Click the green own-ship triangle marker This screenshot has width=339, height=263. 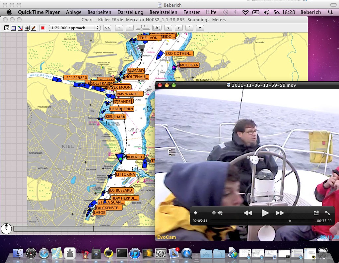(x=120, y=158)
